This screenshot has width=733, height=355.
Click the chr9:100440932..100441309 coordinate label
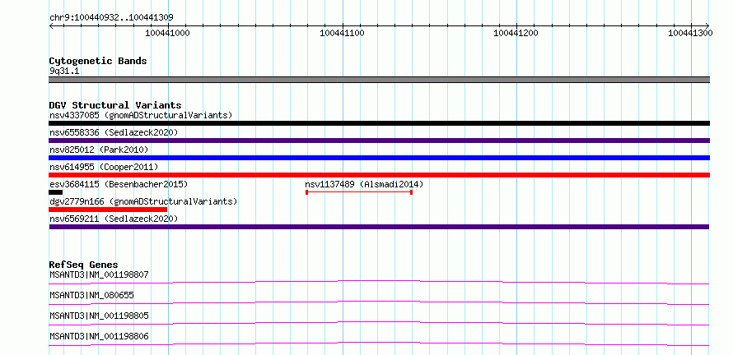[x=111, y=17]
